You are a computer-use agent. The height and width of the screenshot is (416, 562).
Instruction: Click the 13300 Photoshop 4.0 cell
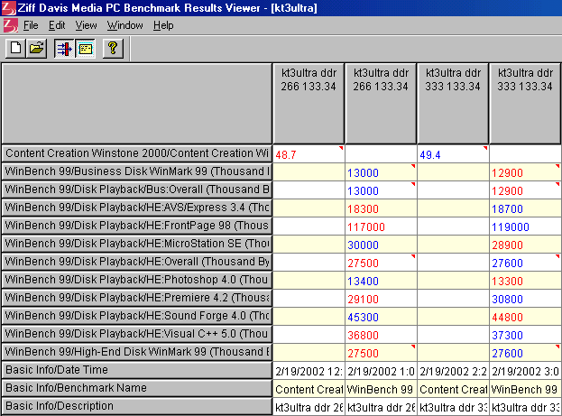point(525,281)
